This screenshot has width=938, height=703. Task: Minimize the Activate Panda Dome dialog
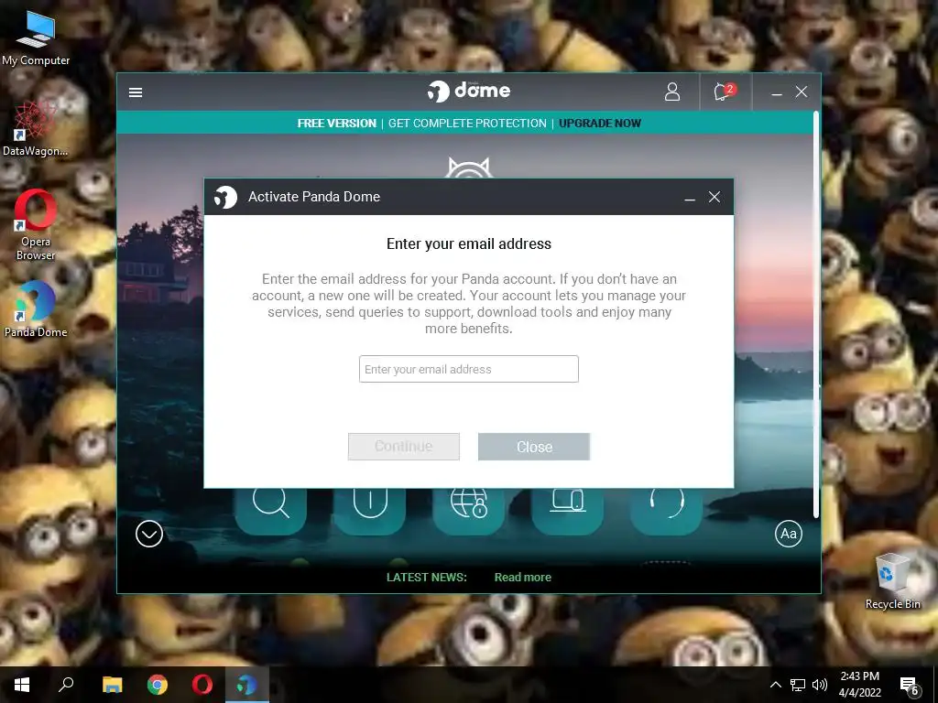(x=690, y=198)
